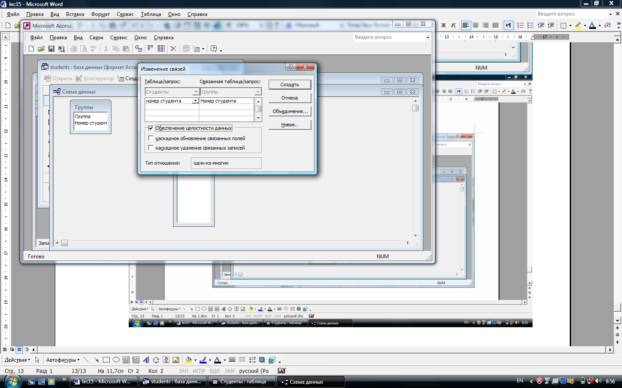Select the Rectangle drawing tool

(x=106, y=360)
